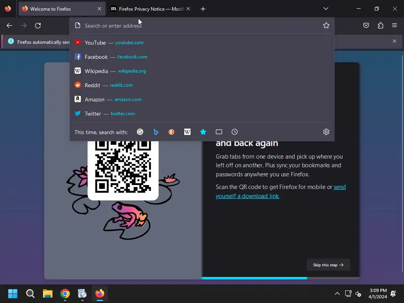Click the page vertical scrollbar
404x303 pixels.
(402, 164)
